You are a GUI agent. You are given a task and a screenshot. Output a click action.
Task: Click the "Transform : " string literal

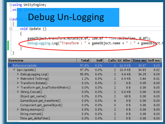point(73,43)
